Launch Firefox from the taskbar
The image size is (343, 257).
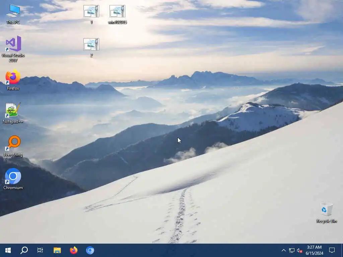pyautogui.click(x=73, y=250)
